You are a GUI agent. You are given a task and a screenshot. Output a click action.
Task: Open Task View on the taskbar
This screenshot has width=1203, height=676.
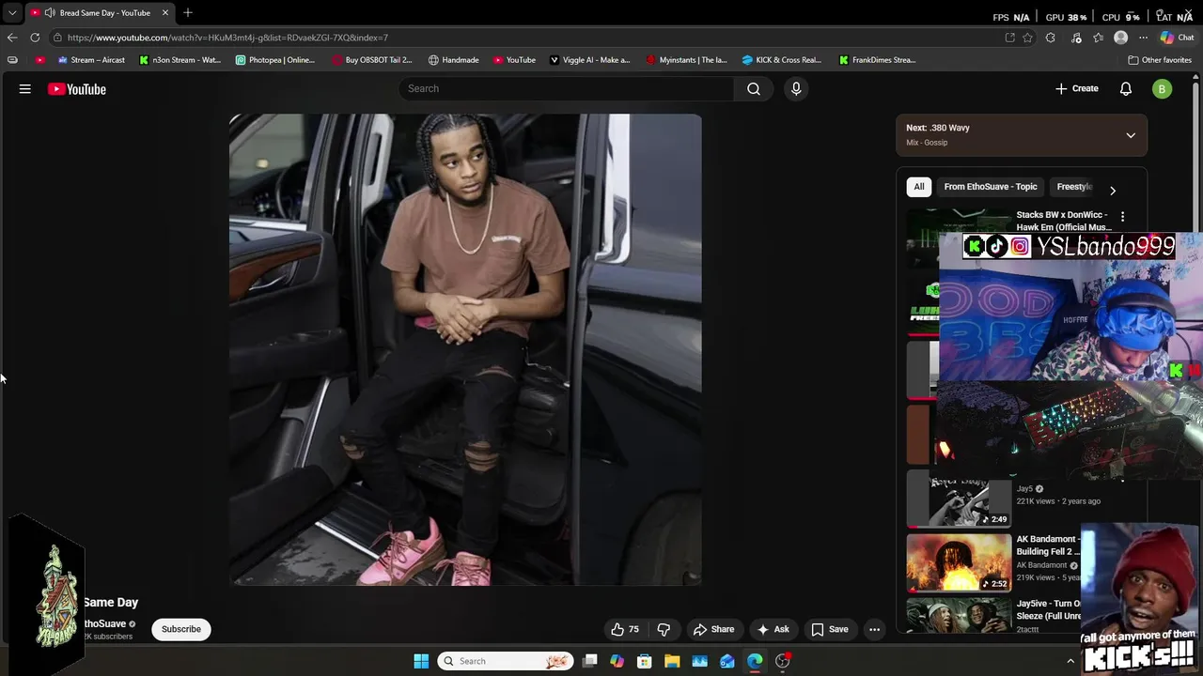[x=590, y=661]
